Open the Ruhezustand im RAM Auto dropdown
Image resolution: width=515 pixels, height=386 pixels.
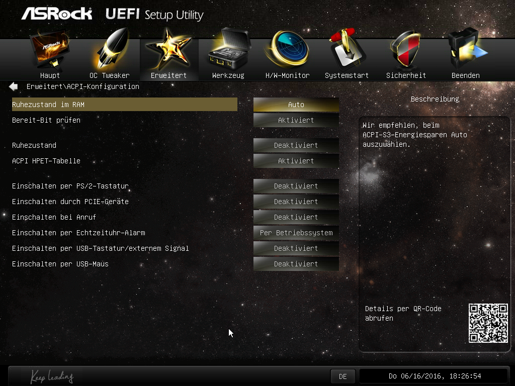click(296, 105)
